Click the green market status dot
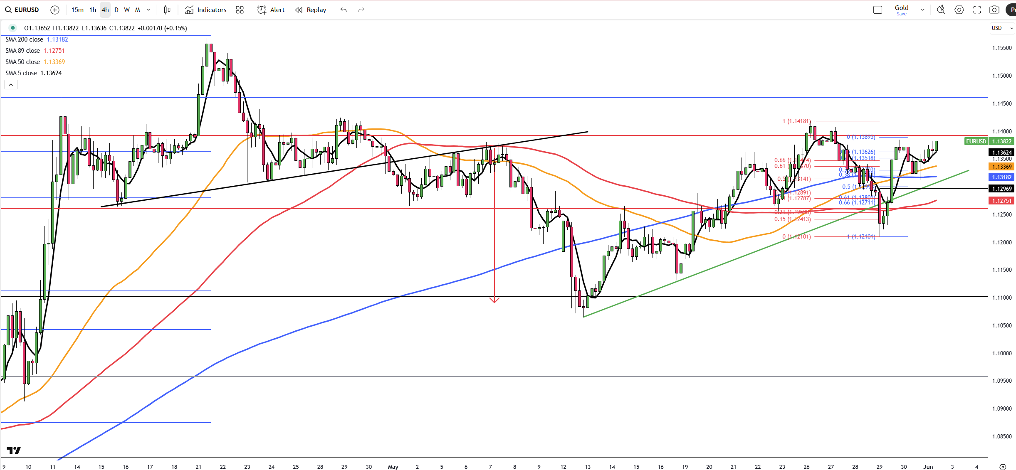The image size is (1016, 470). click(13, 28)
